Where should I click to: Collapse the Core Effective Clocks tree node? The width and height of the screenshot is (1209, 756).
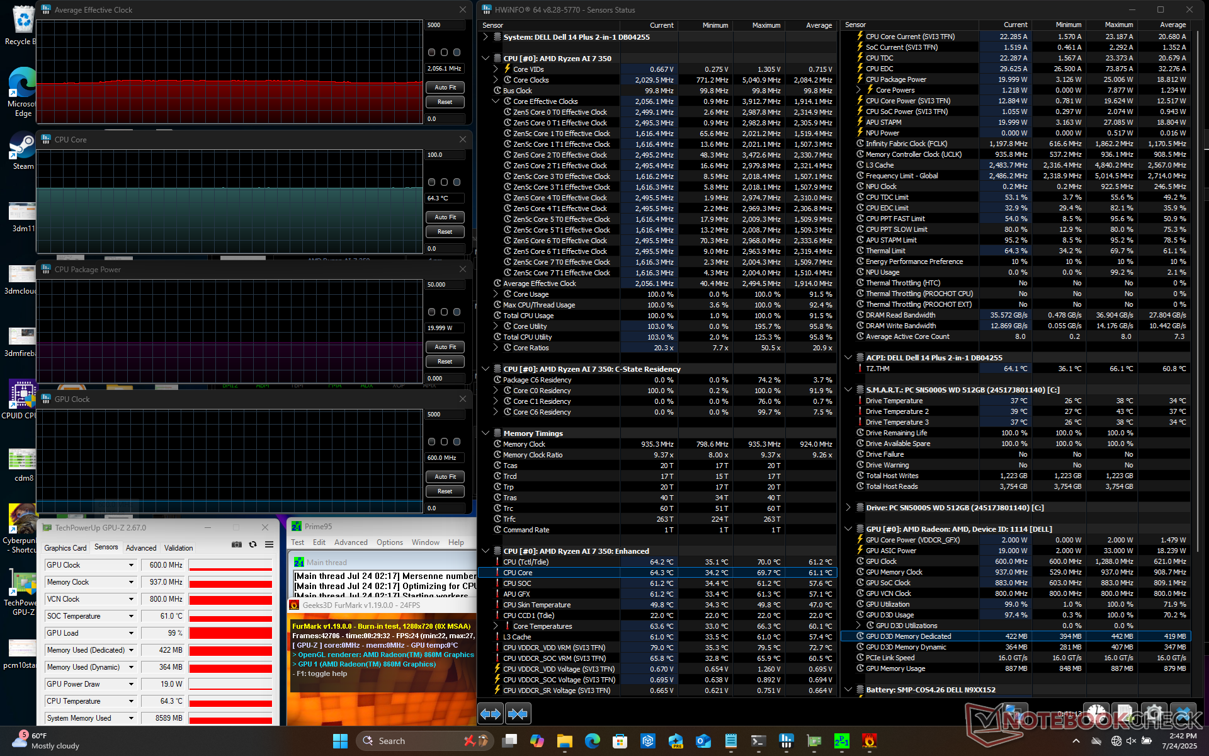[496, 101]
